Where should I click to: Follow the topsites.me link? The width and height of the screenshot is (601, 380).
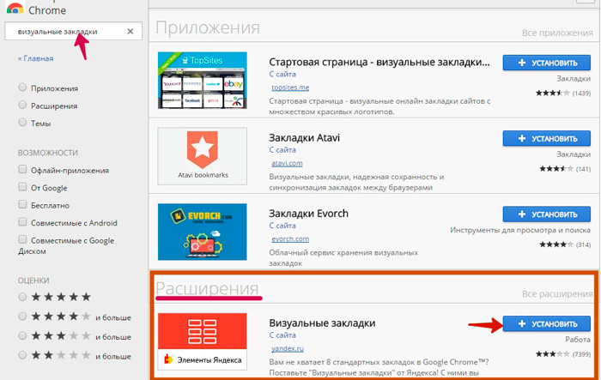tap(290, 87)
